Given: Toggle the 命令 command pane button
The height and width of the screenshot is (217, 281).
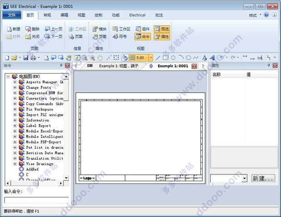Looking at the screenshot, I should click(x=143, y=37).
